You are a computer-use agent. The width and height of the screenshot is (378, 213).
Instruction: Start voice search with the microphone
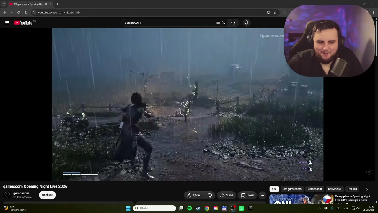tap(247, 23)
